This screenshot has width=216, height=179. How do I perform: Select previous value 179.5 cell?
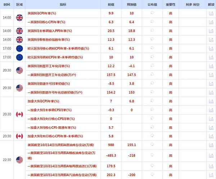(x=111, y=166)
